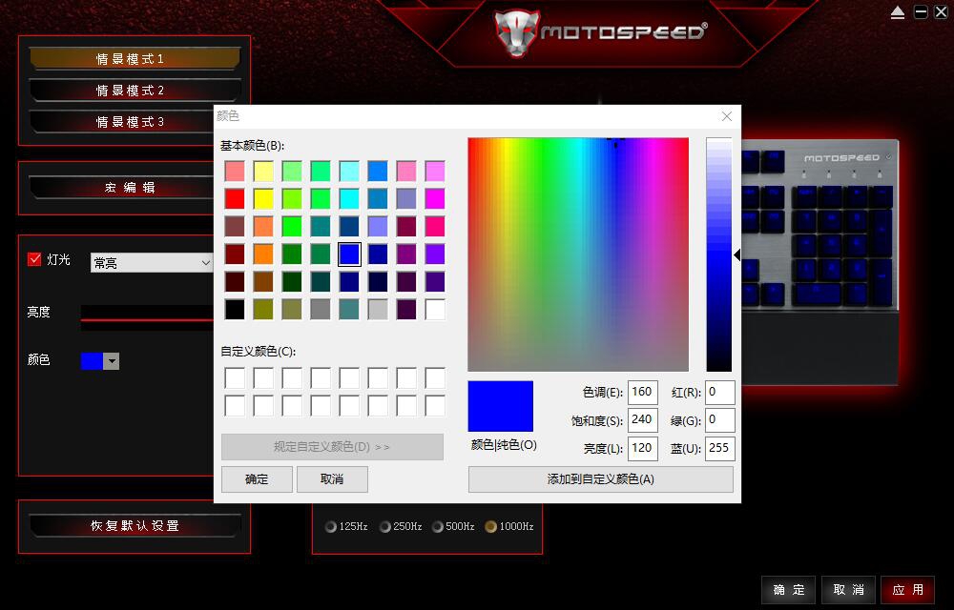
Task: Open the 宏编辑 macro editor
Action: point(131,188)
